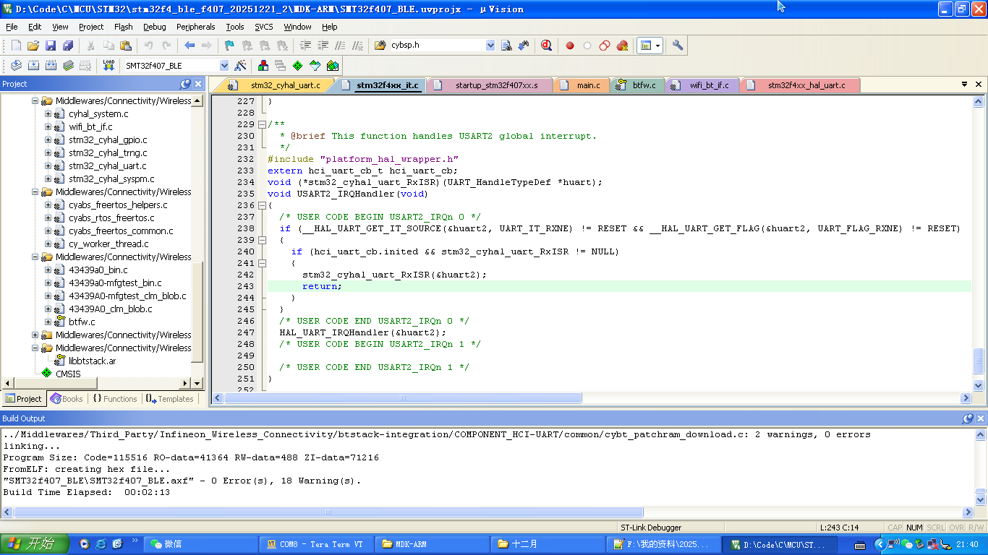Image resolution: width=988 pixels, height=555 pixels.
Task: Open Manage Run-Time Environment green diamond icon
Action: tap(297, 65)
